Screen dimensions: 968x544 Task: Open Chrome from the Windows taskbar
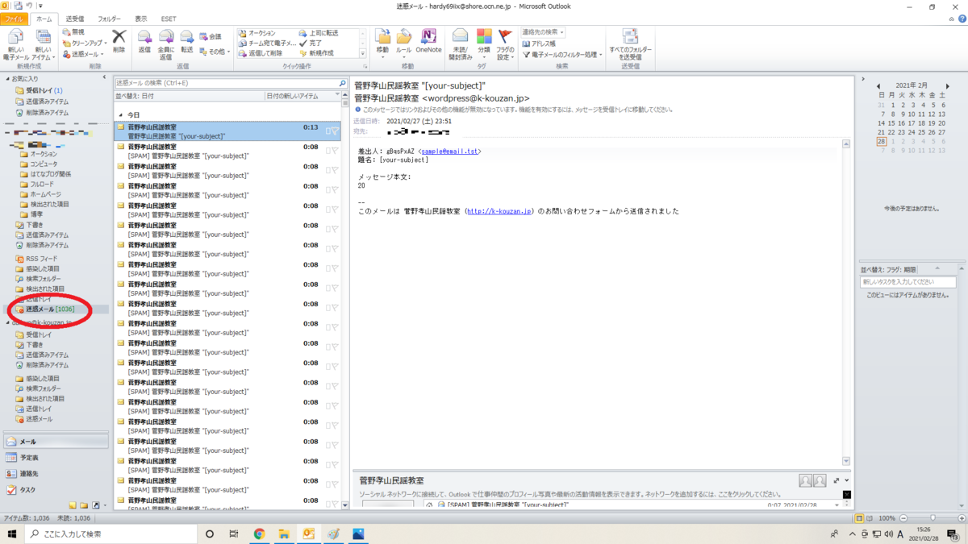(259, 534)
